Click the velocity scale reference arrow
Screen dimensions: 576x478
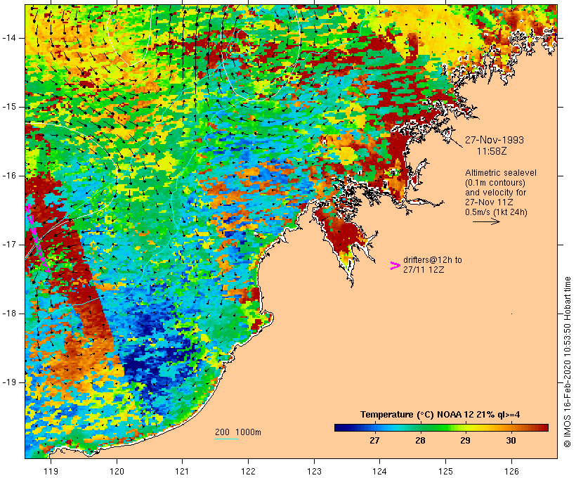click(486, 221)
